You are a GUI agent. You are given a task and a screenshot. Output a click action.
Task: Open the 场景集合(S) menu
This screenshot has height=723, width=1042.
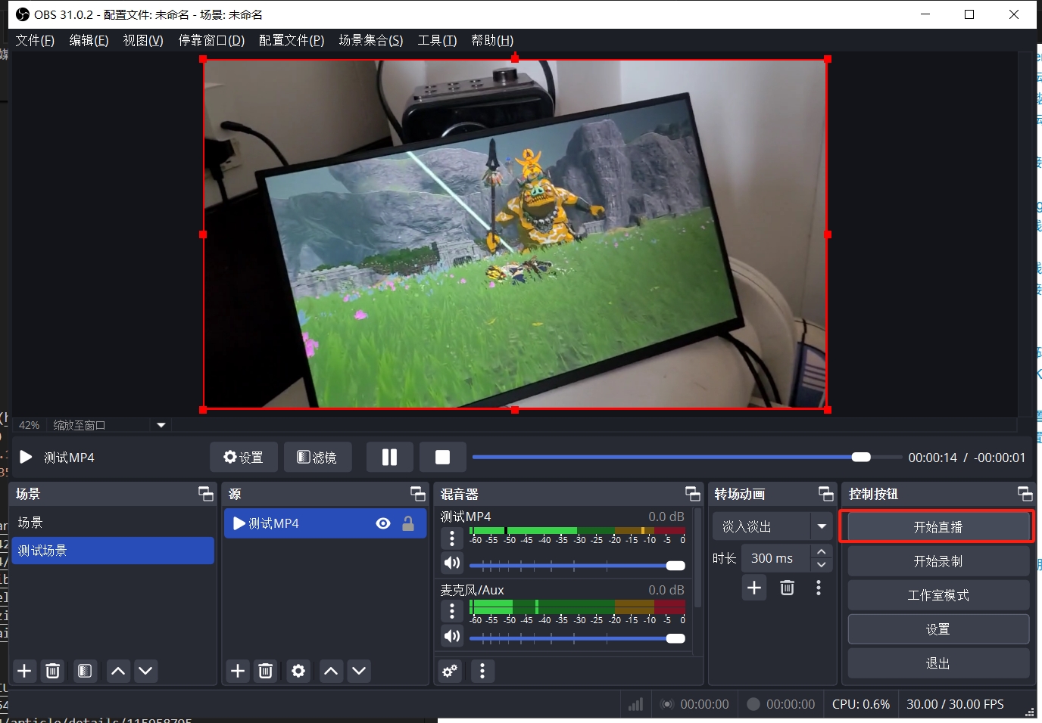[370, 40]
